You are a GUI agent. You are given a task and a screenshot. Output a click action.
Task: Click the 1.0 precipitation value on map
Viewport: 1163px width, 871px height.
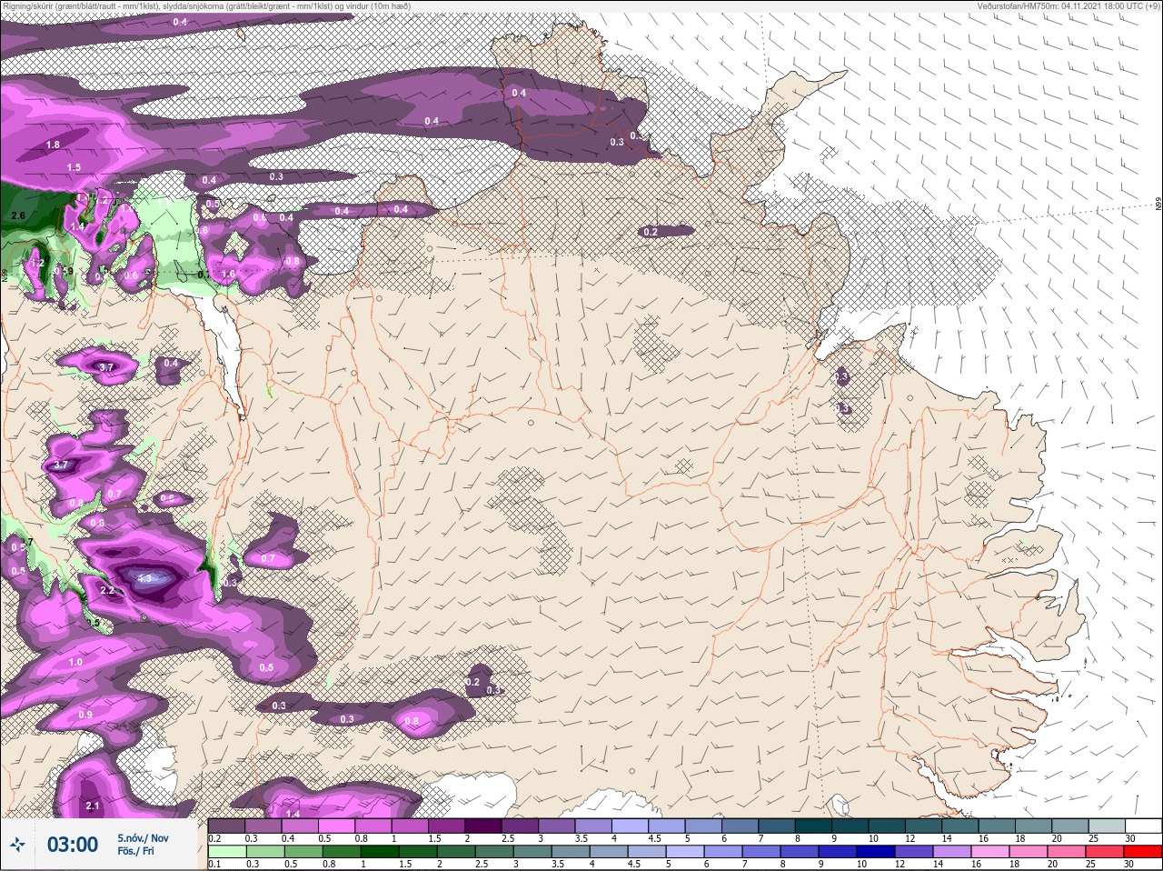tap(75, 662)
